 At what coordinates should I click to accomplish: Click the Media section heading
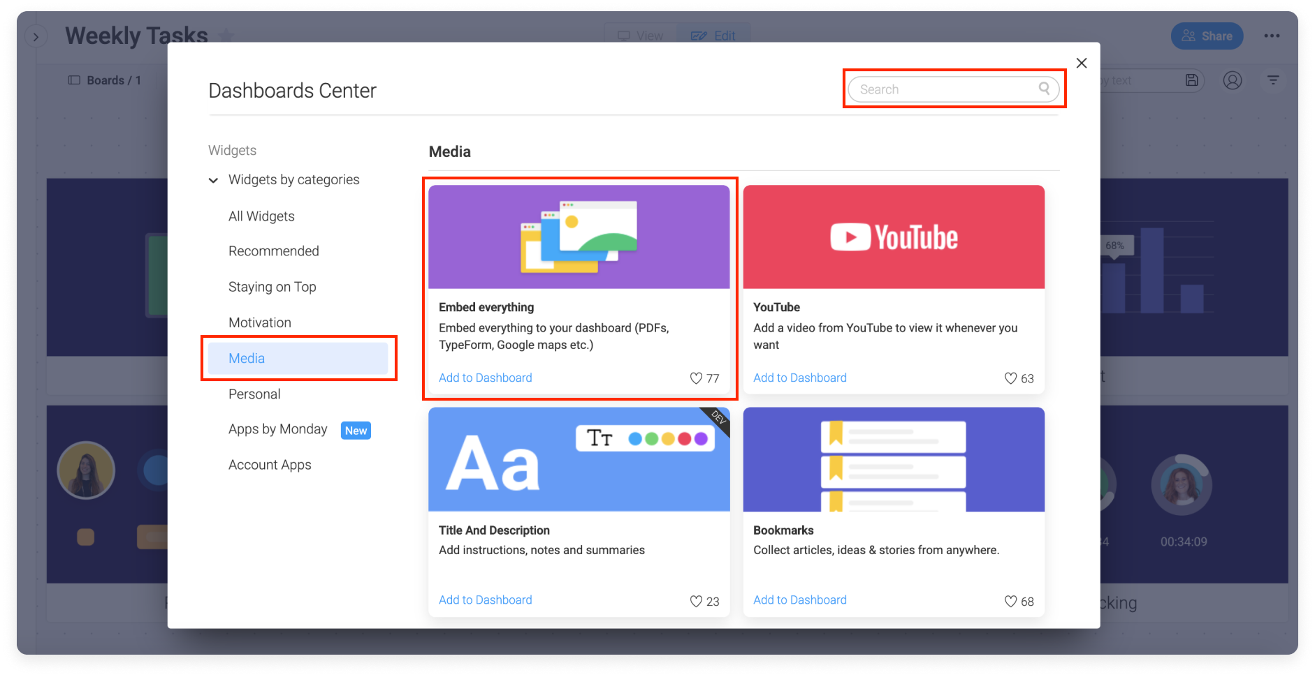click(449, 151)
